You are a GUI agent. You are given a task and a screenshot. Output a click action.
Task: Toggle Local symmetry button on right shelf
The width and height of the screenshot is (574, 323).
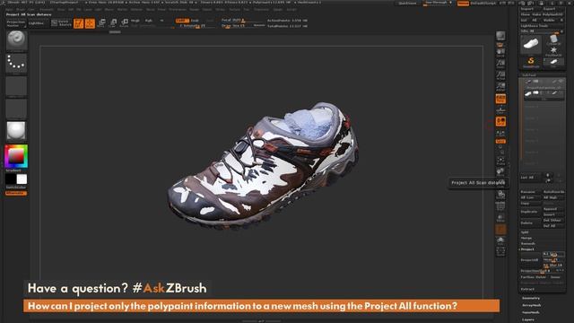(x=500, y=122)
